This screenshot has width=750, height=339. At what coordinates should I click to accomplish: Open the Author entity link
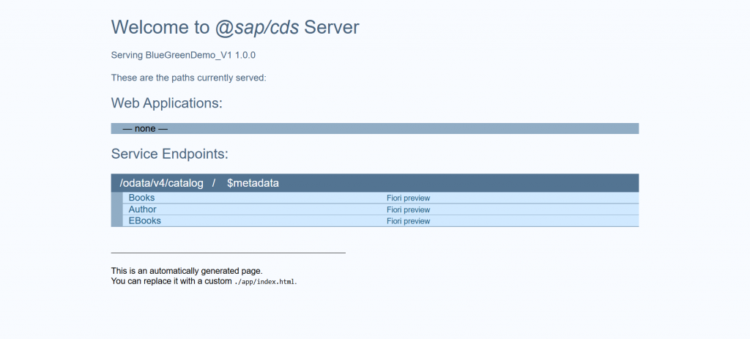pyautogui.click(x=143, y=209)
